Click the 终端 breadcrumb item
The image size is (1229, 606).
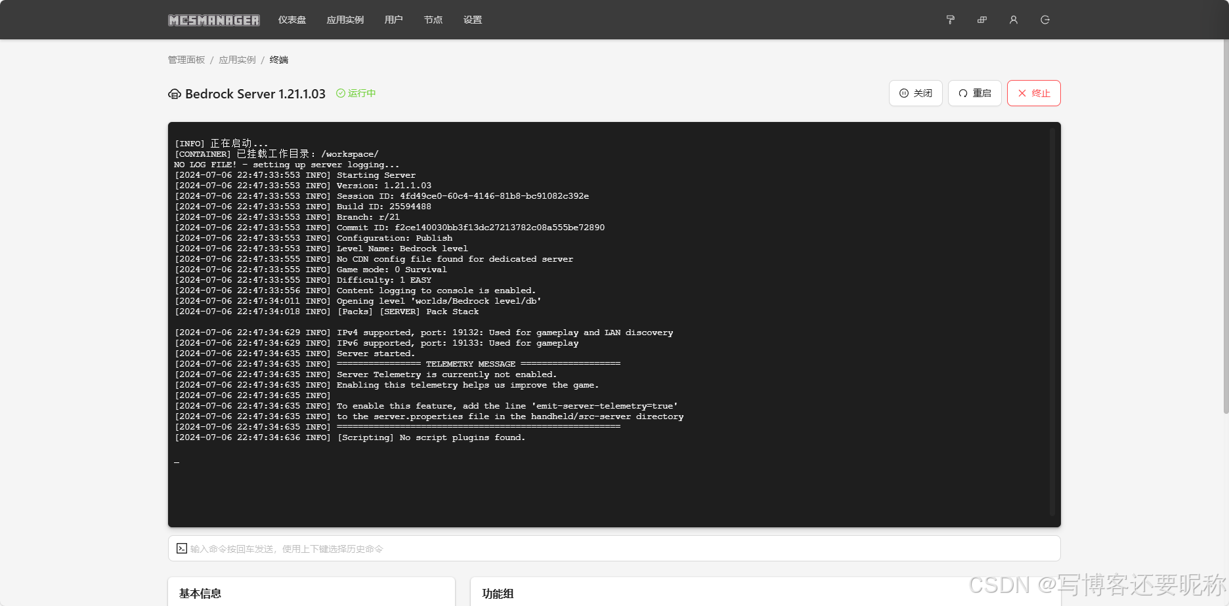(279, 60)
